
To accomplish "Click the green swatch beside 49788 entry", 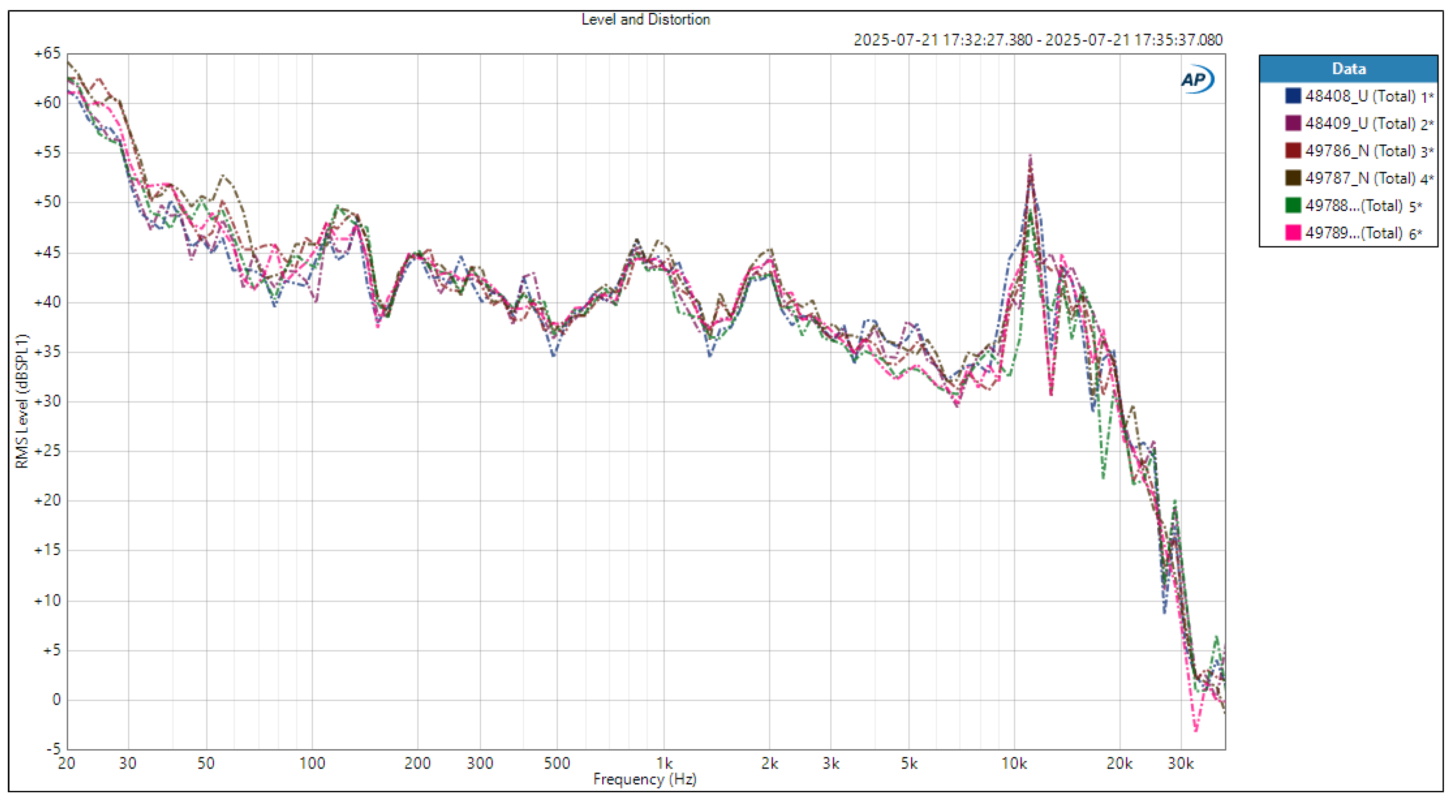I will [1293, 205].
